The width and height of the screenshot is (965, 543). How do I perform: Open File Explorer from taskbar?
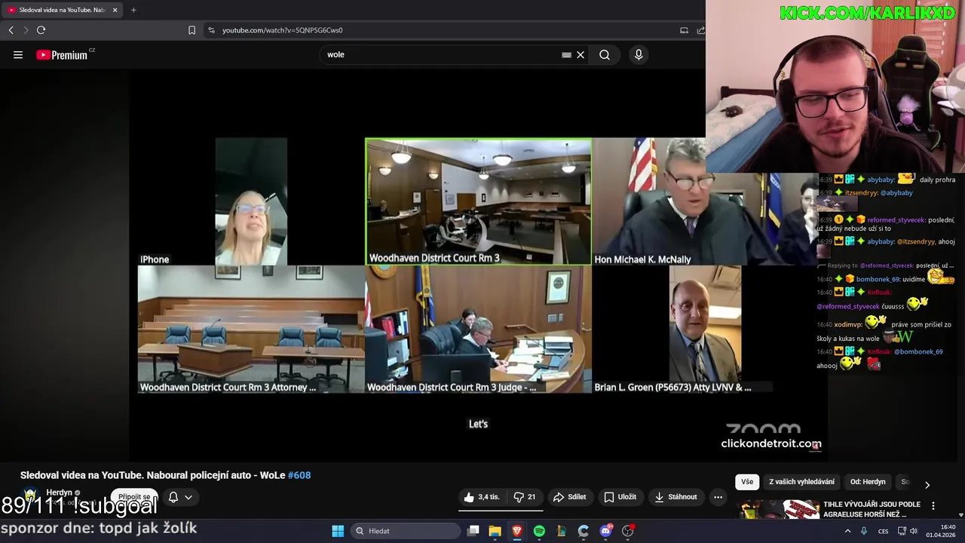pyautogui.click(x=495, y=531)
